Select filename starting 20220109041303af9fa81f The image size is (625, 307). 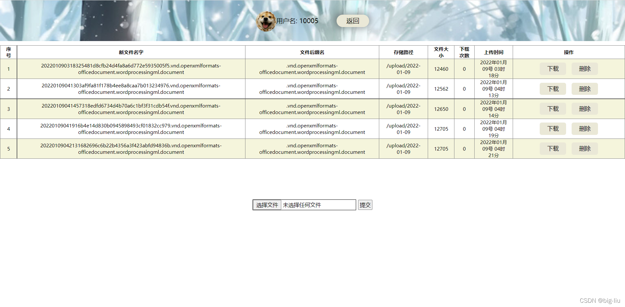[131, 89]
